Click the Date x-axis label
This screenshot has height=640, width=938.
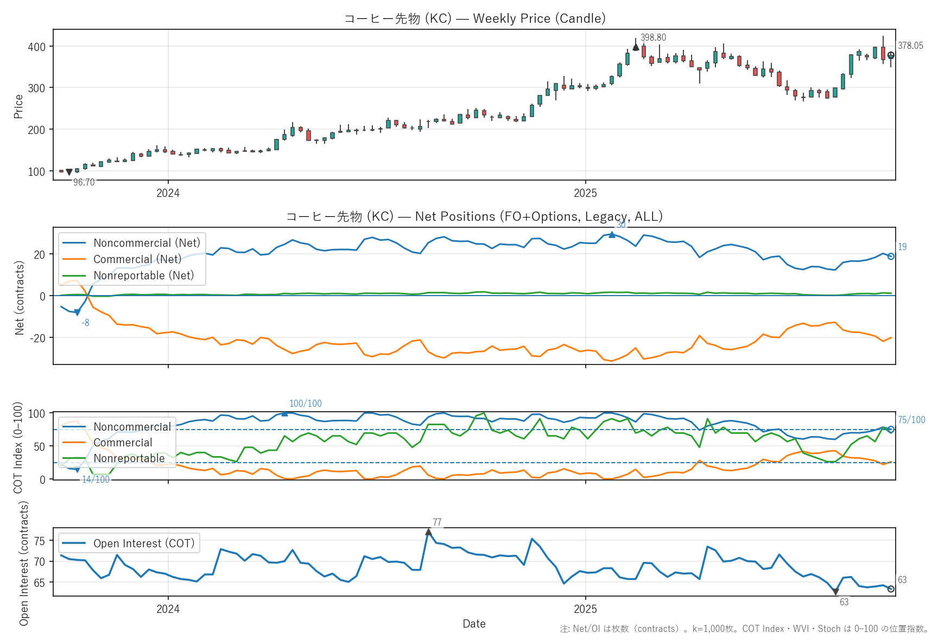coord(474,624)
